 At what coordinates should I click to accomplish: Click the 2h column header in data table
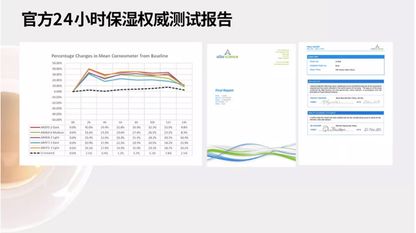(89, 123)
